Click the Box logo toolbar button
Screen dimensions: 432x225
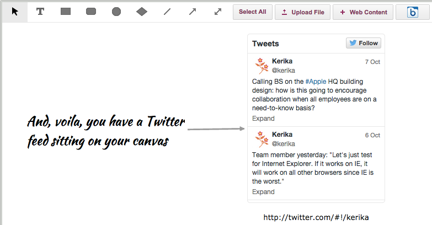click(x=413, y=12)
